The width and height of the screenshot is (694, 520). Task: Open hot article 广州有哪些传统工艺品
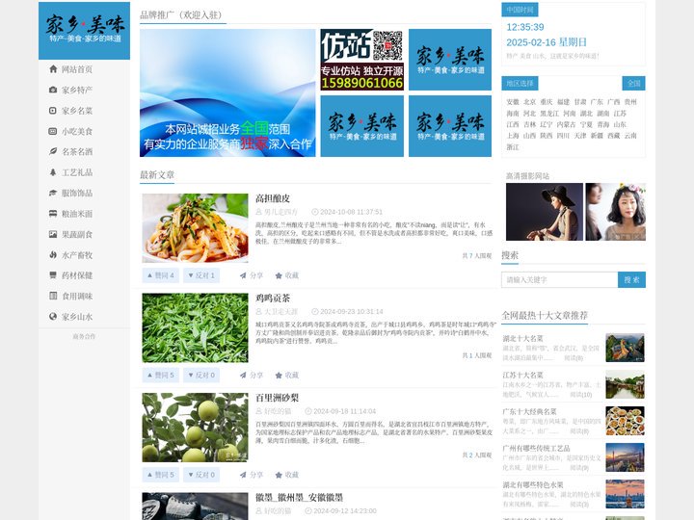point(536,449)
